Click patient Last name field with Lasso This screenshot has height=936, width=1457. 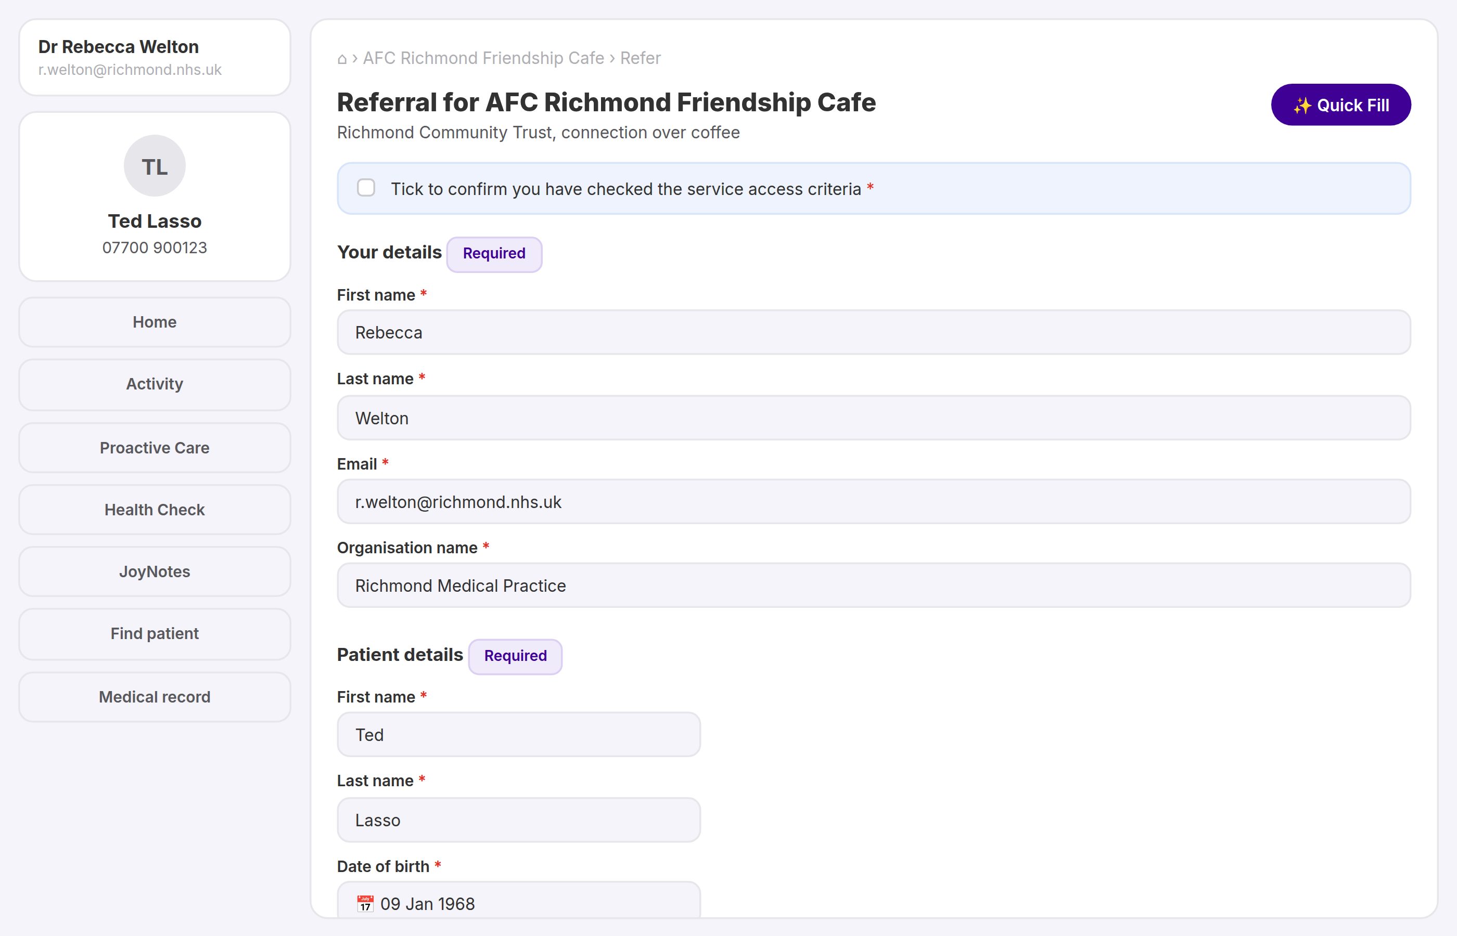pos(519,821)
